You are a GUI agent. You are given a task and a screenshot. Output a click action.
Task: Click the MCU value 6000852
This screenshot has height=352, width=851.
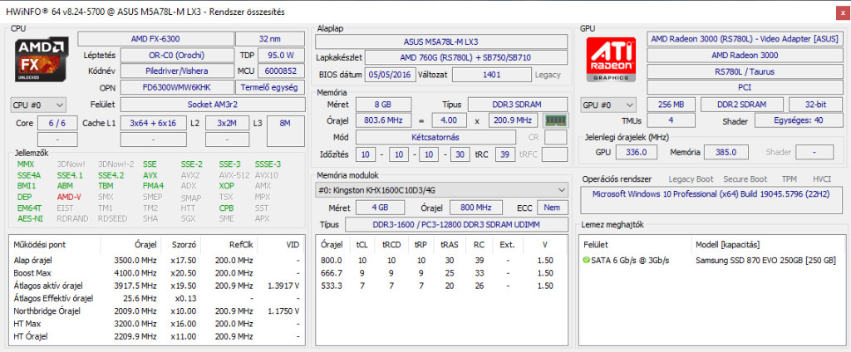coord(281,71)
